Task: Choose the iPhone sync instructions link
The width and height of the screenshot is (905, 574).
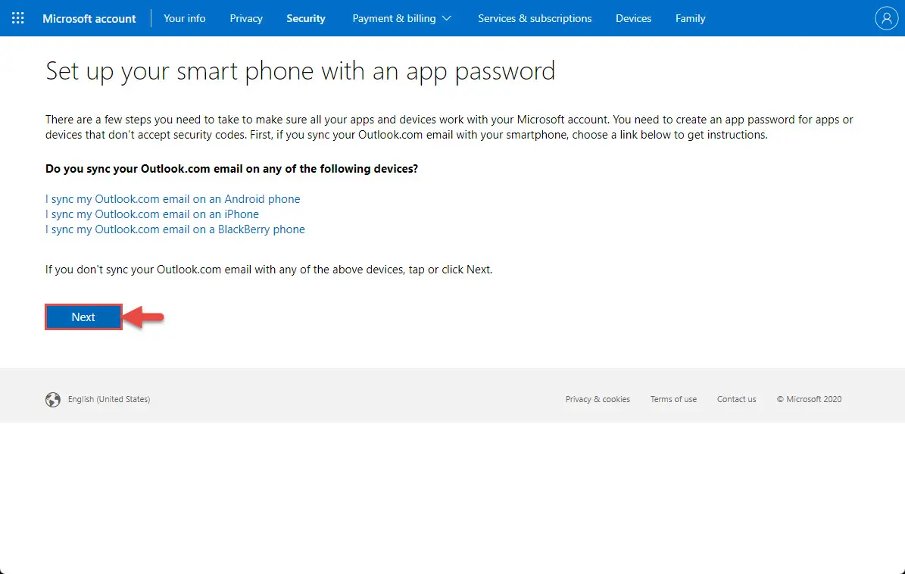Action: [x=151, y=214]
